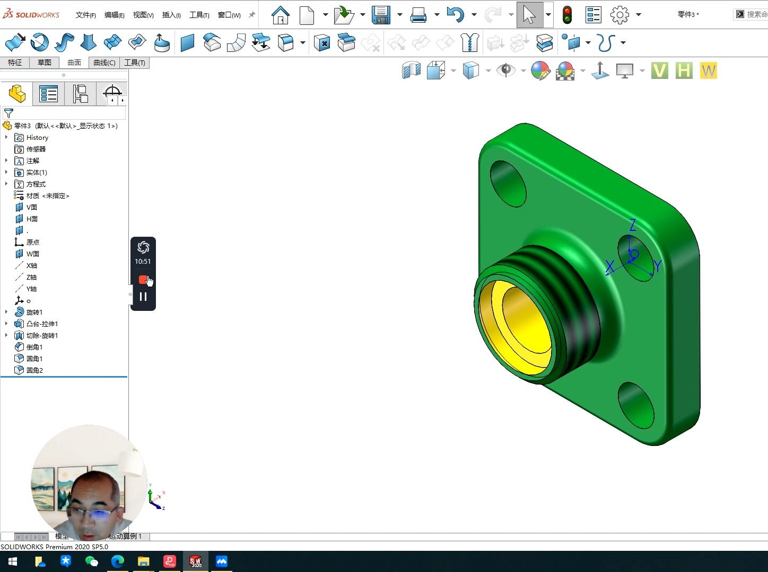Screen dimensions: 768x572
Task: Select the Planar Surface tool
Action: coord(187,42)
